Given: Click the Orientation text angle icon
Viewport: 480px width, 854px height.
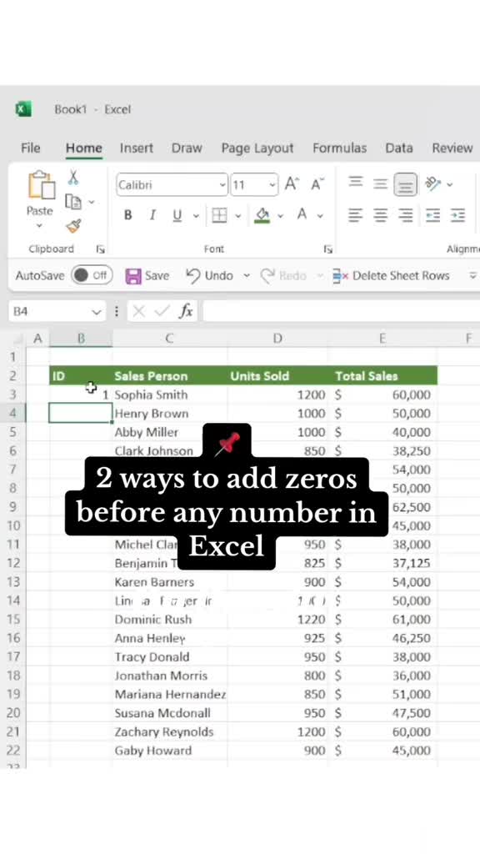Looking at the screenshot, I should click(433, 183).
